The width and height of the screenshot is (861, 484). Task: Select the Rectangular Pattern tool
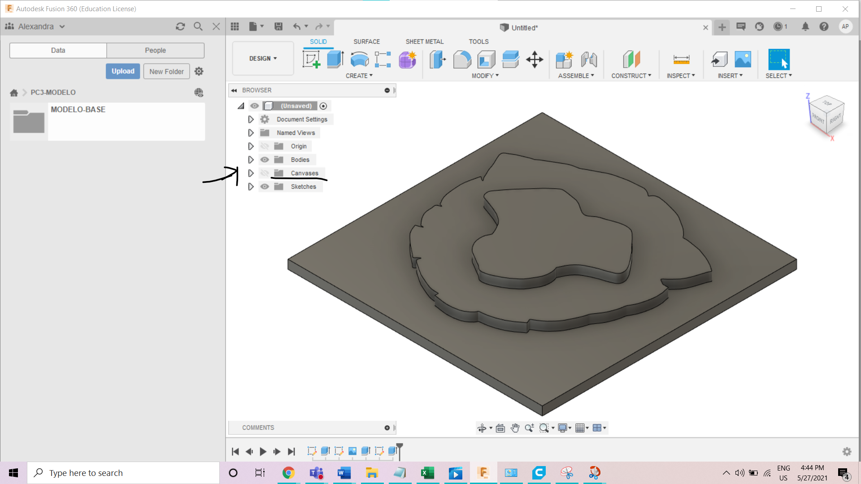(x=383, y=59)
